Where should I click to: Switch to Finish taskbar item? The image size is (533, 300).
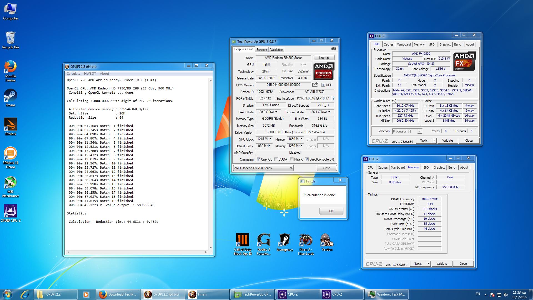coord(207,294)
